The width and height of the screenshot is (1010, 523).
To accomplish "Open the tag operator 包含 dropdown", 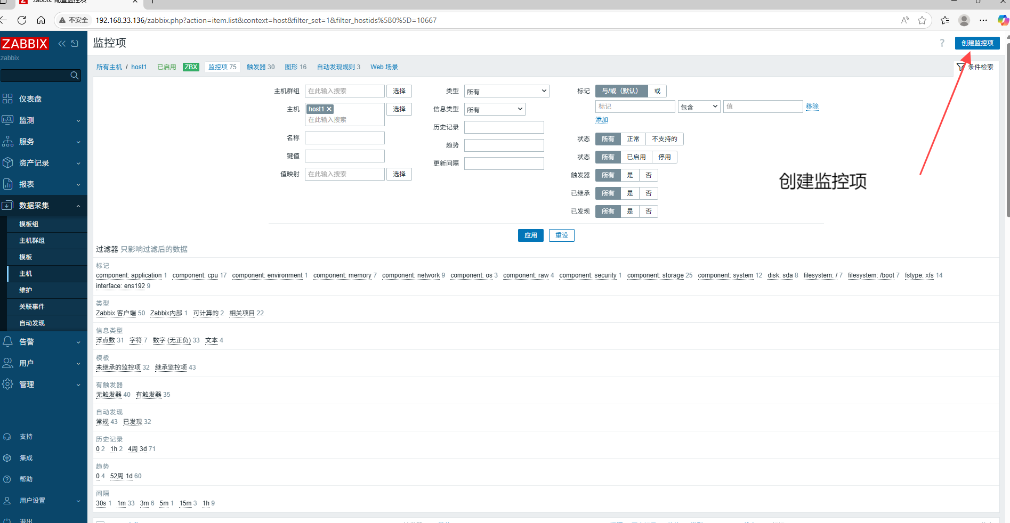I will [x=699, y=107].
